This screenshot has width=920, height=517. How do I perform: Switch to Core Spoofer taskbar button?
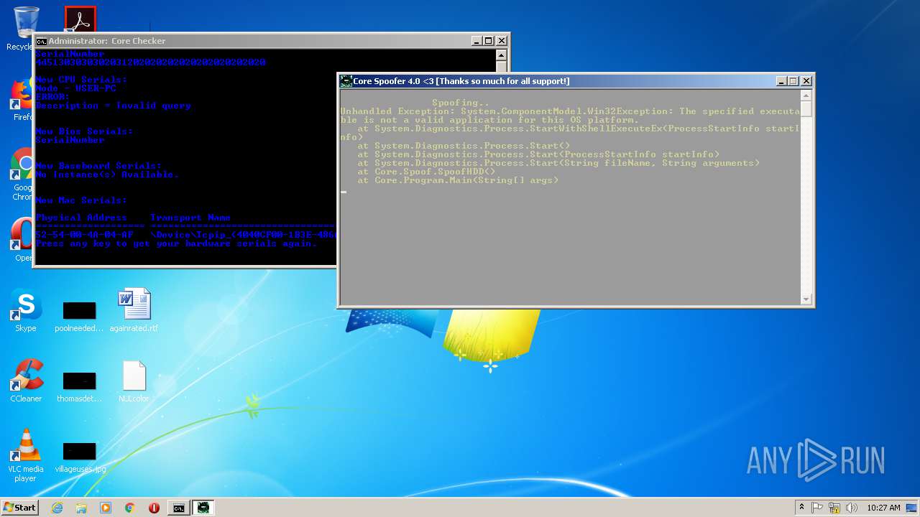tap(203, 508)
